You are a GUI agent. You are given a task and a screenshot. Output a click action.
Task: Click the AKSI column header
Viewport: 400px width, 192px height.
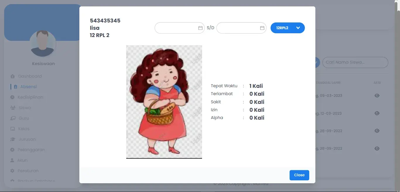tap(377, 83)
